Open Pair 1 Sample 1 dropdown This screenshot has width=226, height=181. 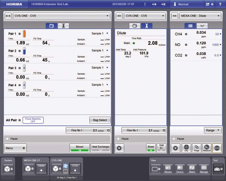[100, 33]
